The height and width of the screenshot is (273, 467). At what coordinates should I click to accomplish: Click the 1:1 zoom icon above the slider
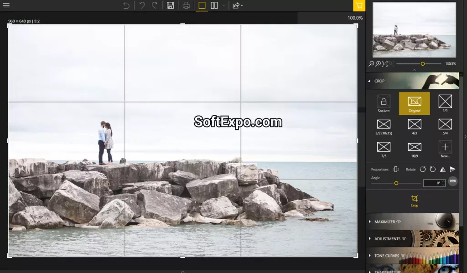pyautogui.click(x=384, y=64)
